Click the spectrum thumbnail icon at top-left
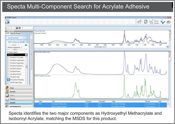The image size is (175, 124). pos(8,22)
